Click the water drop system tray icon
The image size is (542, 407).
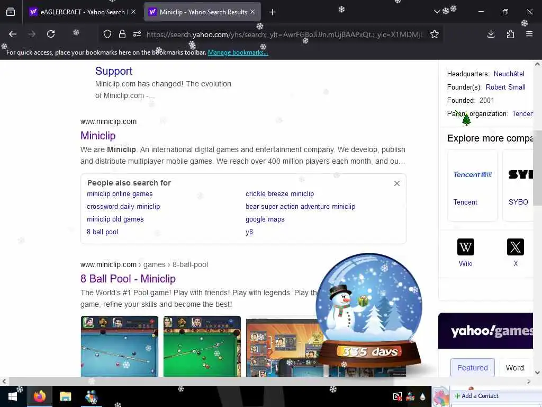(x=422, y=396)
